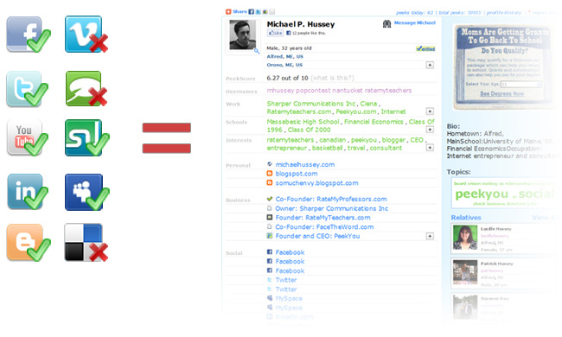Click the Delicious checkered icon
The height and width of the screenshot is (337, 562).
86,243
